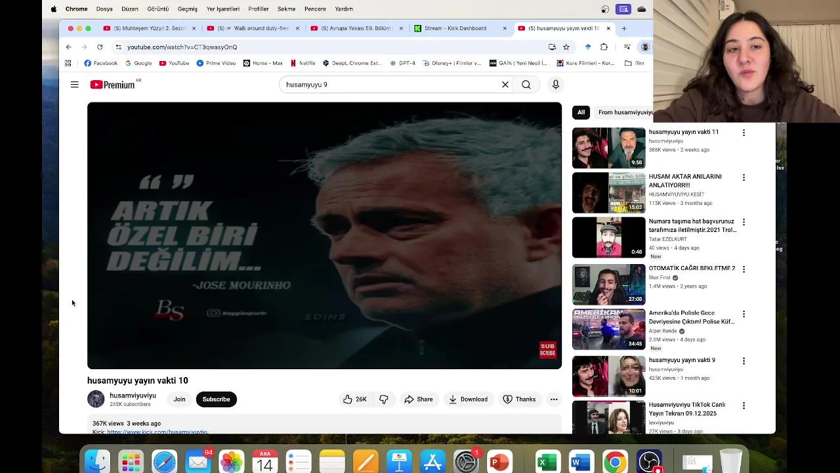Click video title husamyuyu yayın vakti 10
This screenshot has width=840, height=473.
tap(138, 380)
